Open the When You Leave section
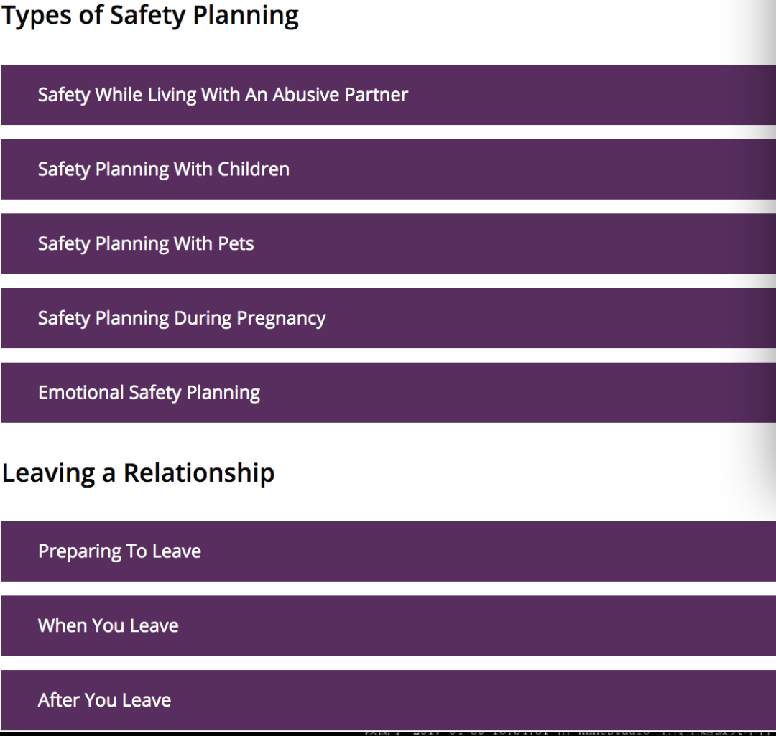The width and height of the screenshot is (776, 736). [389, 625]
